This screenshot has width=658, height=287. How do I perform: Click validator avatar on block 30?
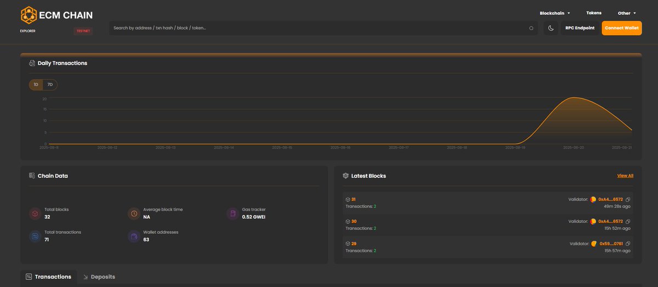(593, 221)
